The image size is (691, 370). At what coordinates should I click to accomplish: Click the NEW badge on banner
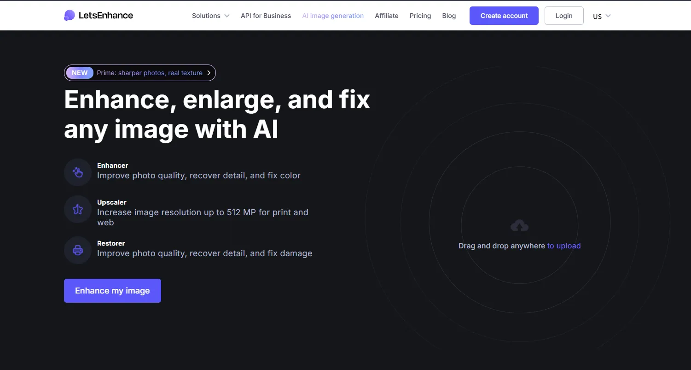tap(80, 73)
